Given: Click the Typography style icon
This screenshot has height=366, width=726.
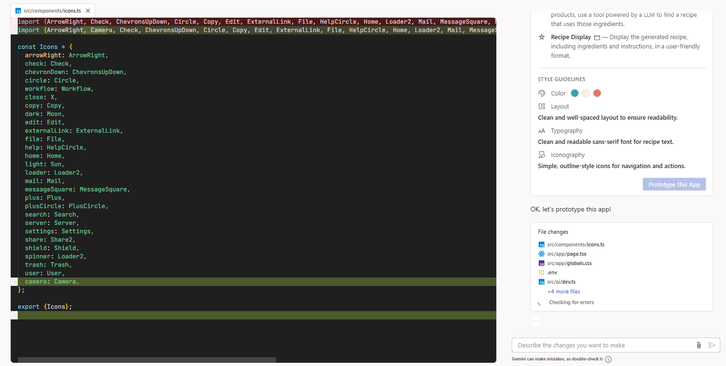Looking at the screenshot, I should pos(542,131).
